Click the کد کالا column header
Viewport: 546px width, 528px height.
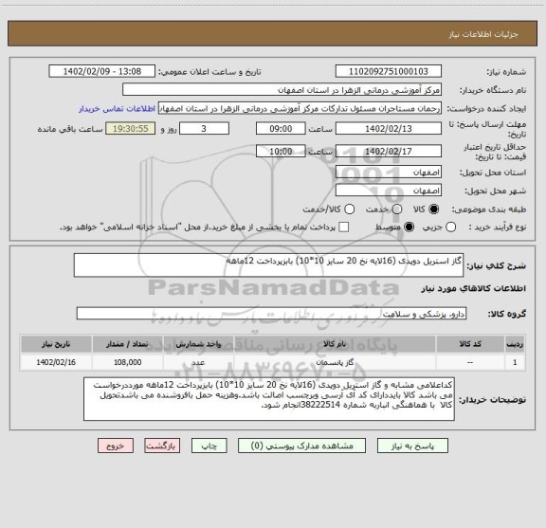coord(470,344)
